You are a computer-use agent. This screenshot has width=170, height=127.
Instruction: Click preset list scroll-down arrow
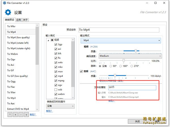pos(37,109)
